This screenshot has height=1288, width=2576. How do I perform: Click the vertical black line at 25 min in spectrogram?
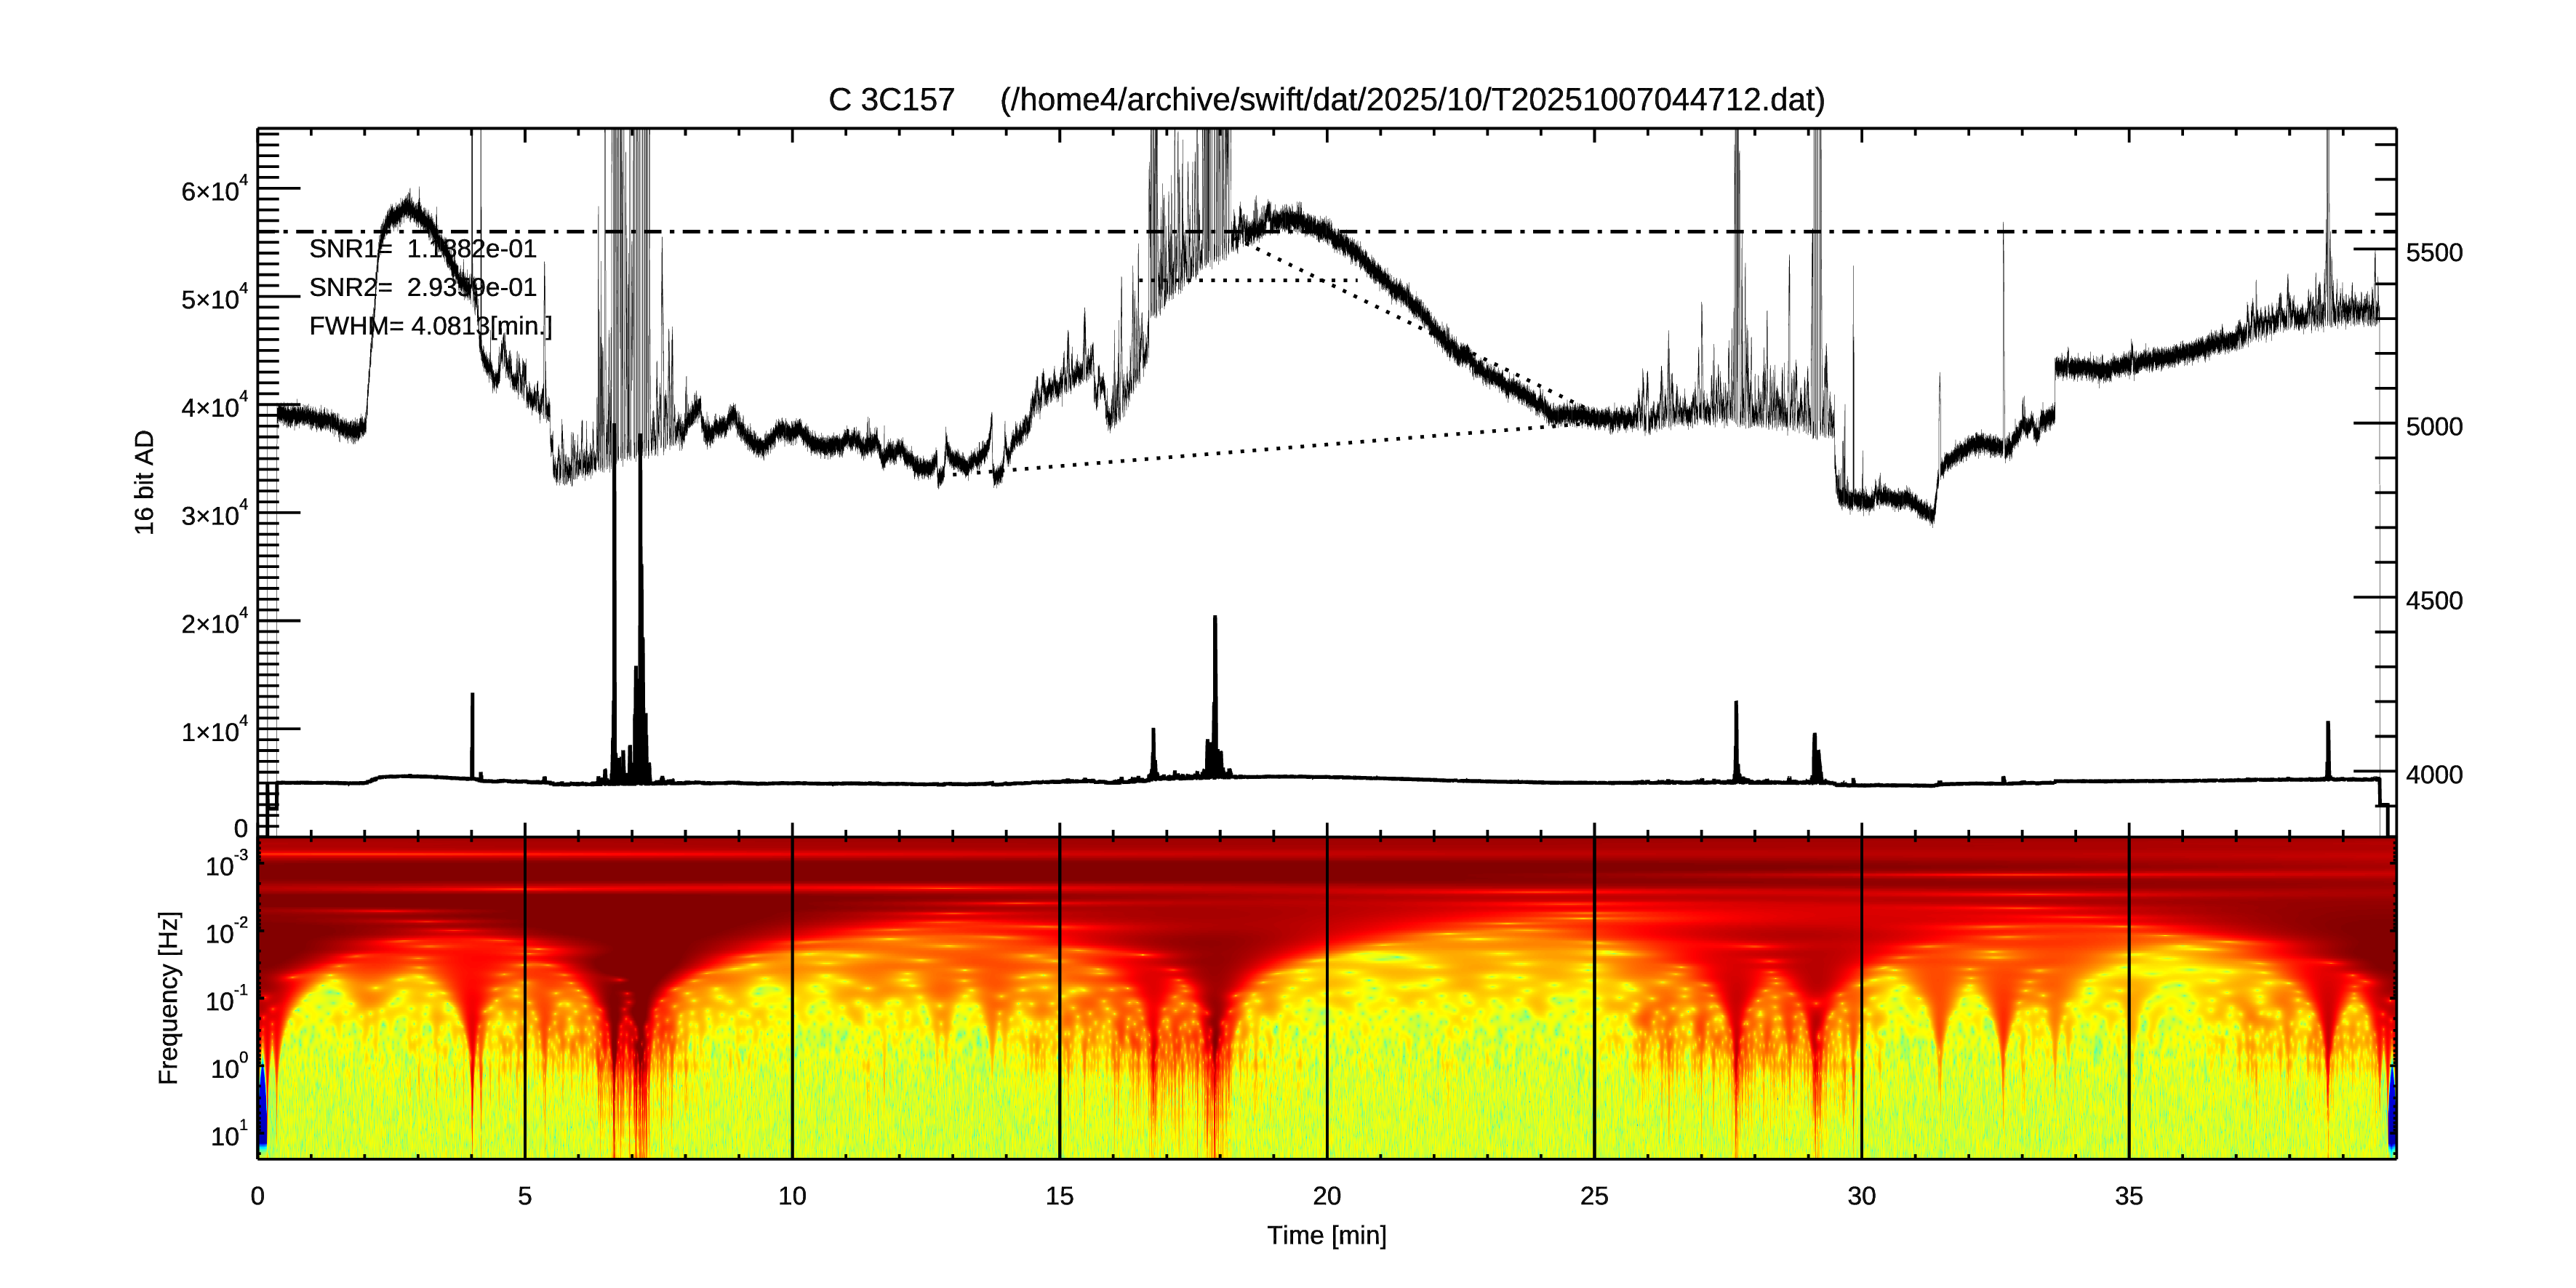tap(1594, 1000)
